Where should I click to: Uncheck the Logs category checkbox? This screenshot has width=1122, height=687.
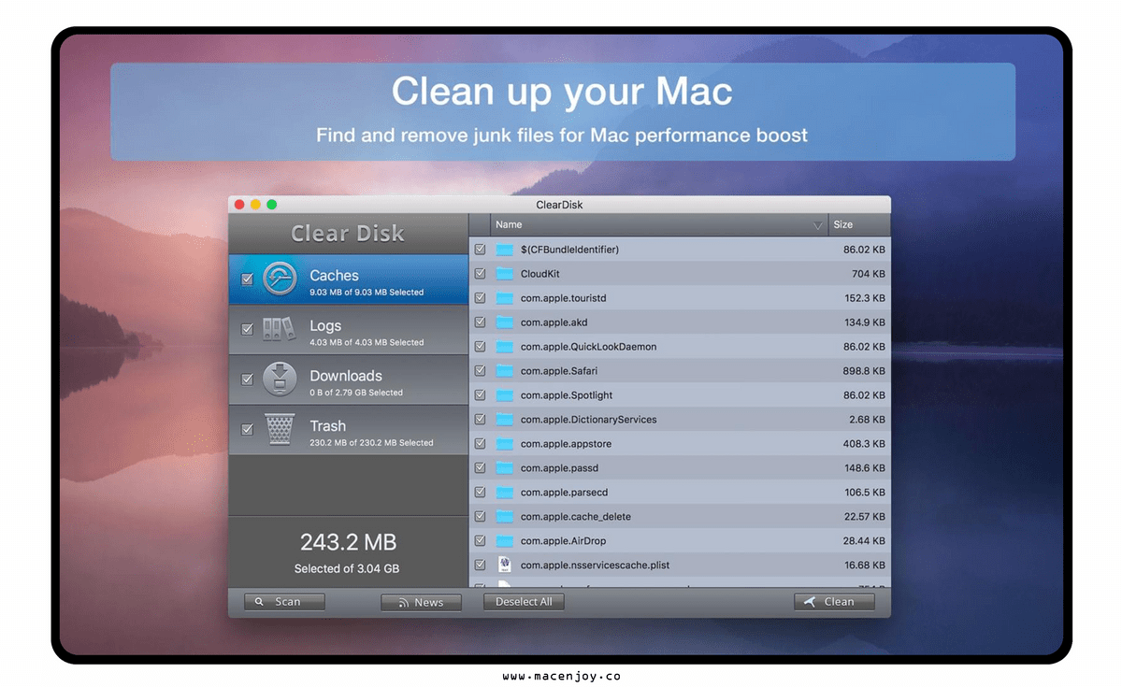pos(247,329)
